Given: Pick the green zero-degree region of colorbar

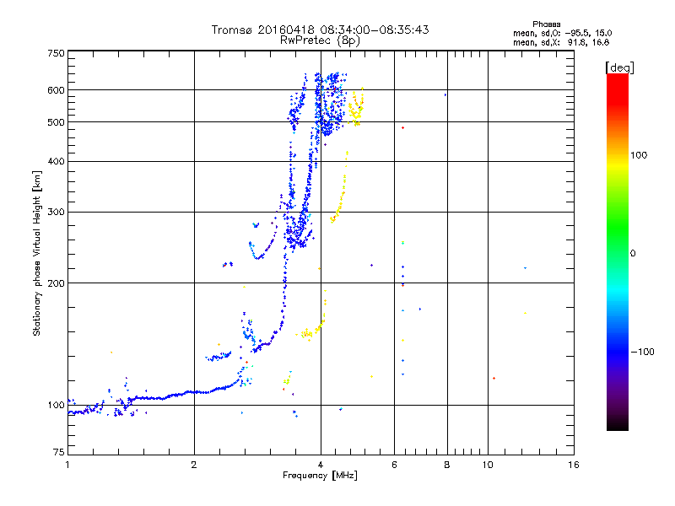Looking at the screenshot, I should coord(618,253).
